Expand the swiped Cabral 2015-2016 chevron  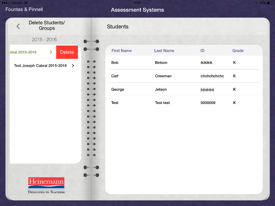[x=51, y=52]
